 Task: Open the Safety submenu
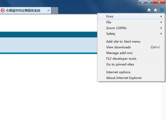point(131,34)
